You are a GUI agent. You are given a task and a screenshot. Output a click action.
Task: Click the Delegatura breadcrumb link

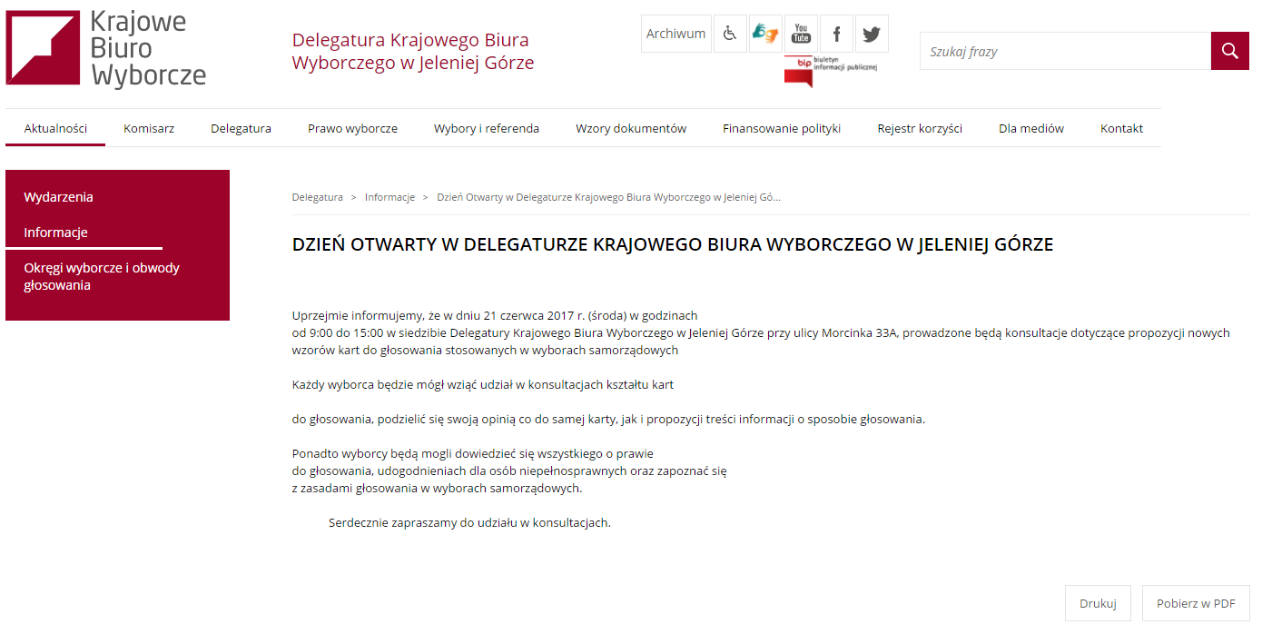(318, 197)
